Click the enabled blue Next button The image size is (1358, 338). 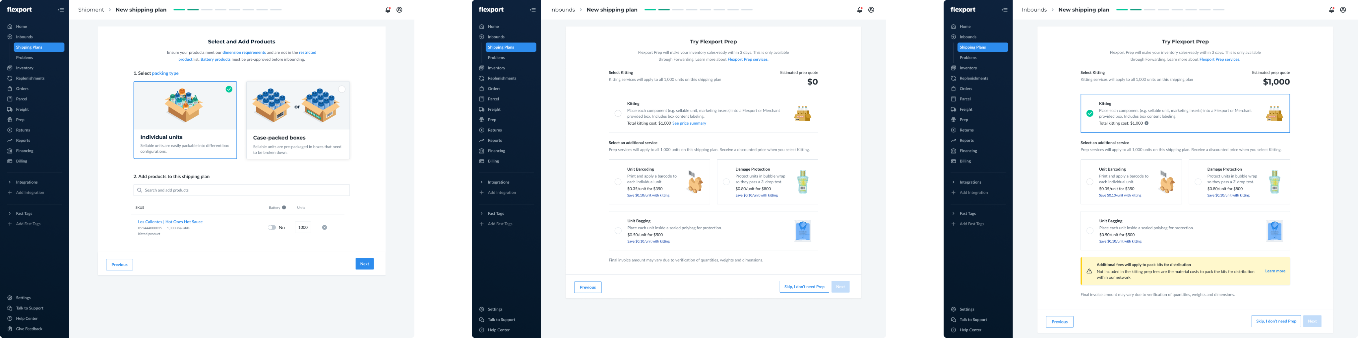(x=364, y=264)
